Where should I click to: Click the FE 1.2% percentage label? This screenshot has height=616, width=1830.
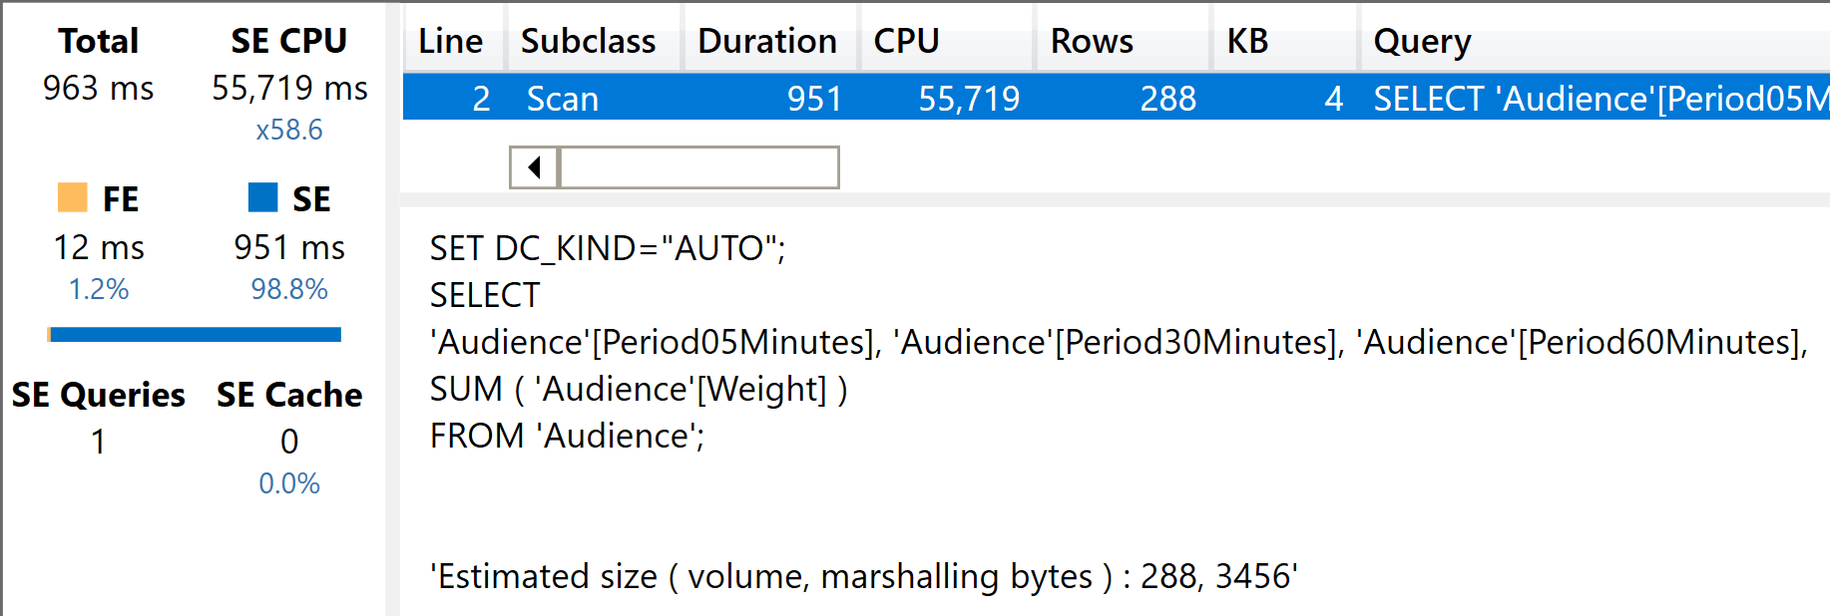click(x=99, y=289)
